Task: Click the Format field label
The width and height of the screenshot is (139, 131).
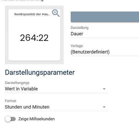Action: (11, 101)
